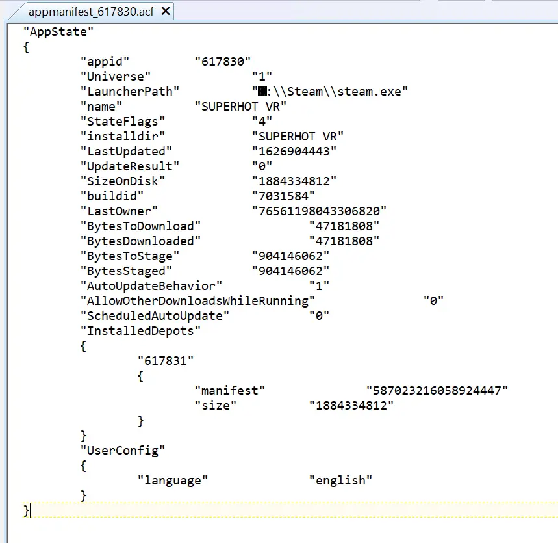Viewport: 558px width, 543px height.
Task: Click the depot id "617831"
Action: (x=166, y=361)
